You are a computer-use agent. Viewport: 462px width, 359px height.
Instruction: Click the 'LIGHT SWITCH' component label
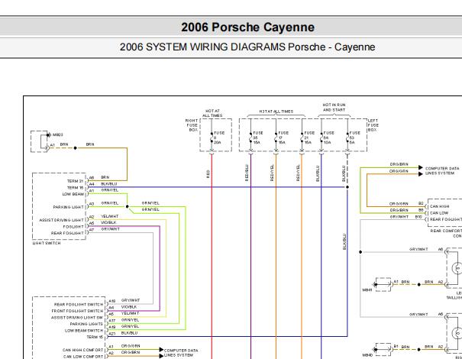coord(47,243)
